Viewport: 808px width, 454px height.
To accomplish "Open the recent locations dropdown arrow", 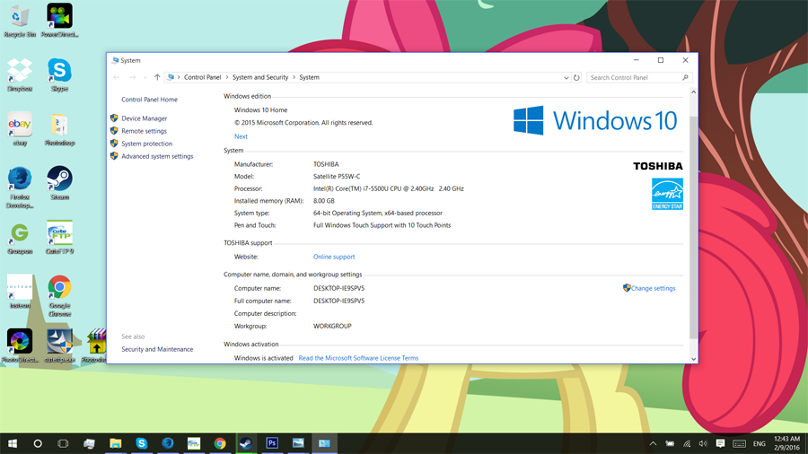I will coord(145,78).
